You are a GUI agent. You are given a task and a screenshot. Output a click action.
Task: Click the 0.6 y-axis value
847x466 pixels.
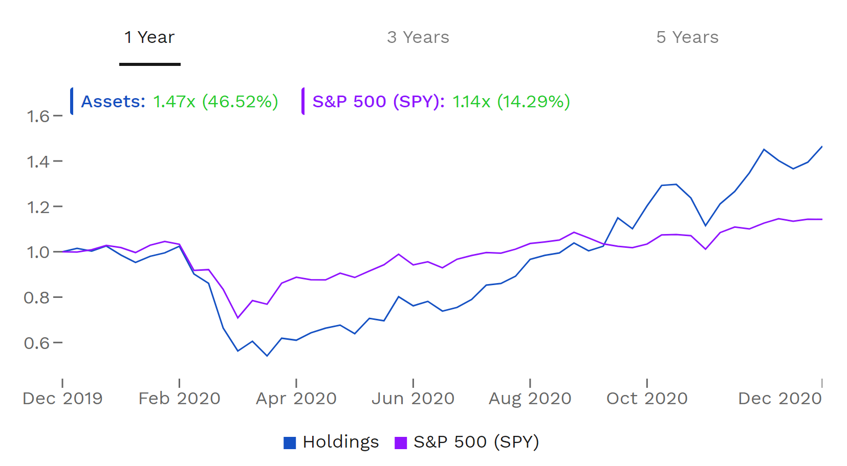pos(37,343)
